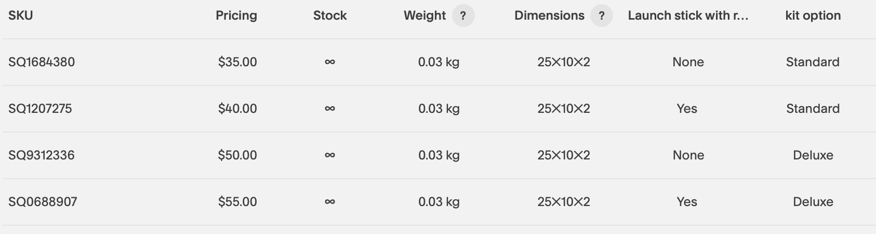
Task: Edit the $55.00 price cell
Action: point(237,202)
